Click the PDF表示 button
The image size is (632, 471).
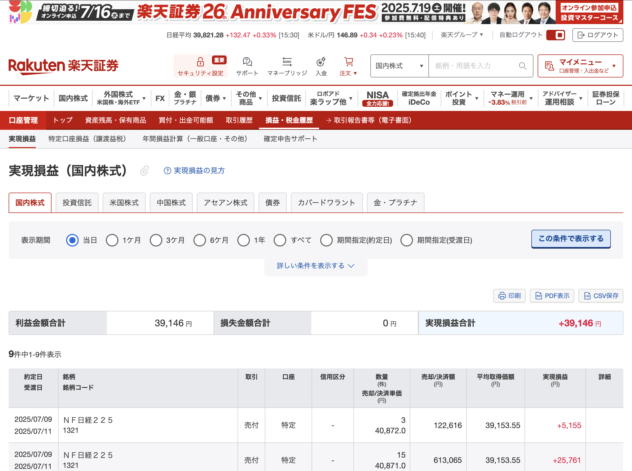click(552, 296)
